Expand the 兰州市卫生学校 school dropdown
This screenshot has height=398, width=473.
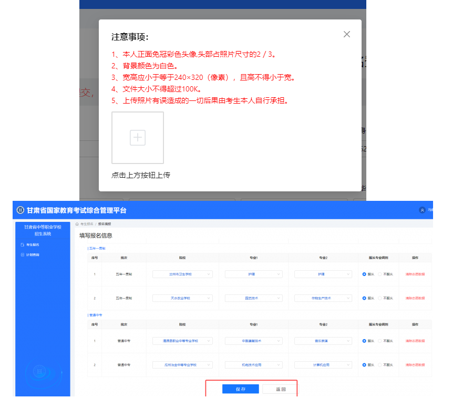pos(182,274)
